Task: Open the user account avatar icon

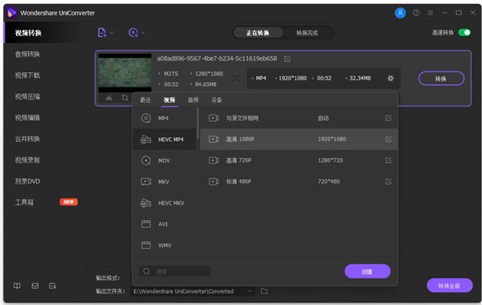Action: pos(400,13)
